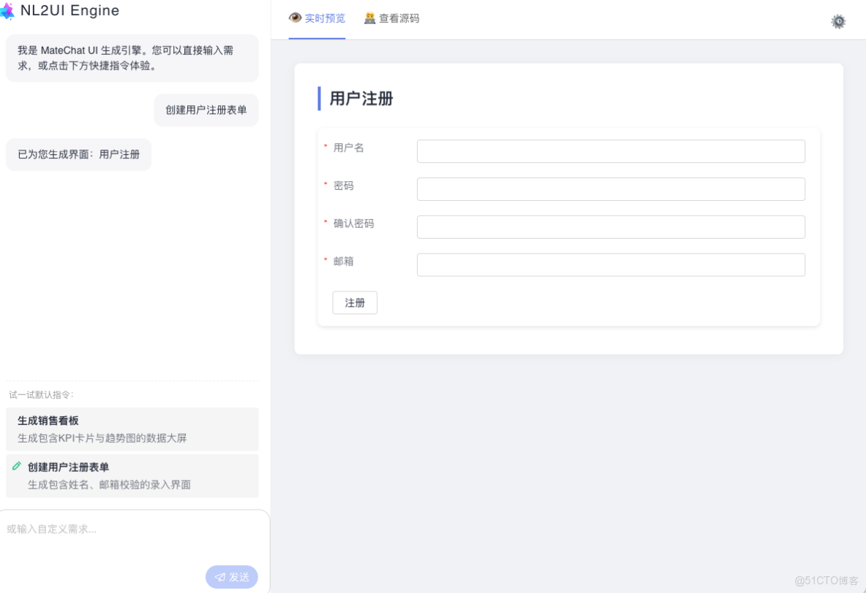Click the 邮箱 input field
The width and height of the screenshot is (866, 593).
coord(611,264)
